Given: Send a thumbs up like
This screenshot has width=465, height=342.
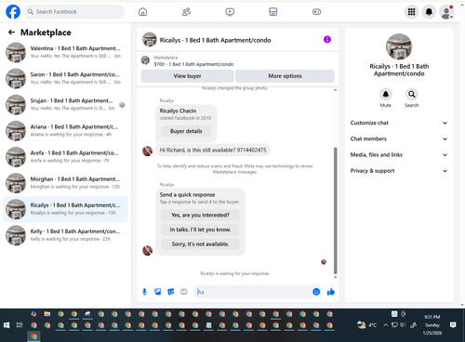Looking at the screenshot, I should pyautogui.click(x=331, y=292).
